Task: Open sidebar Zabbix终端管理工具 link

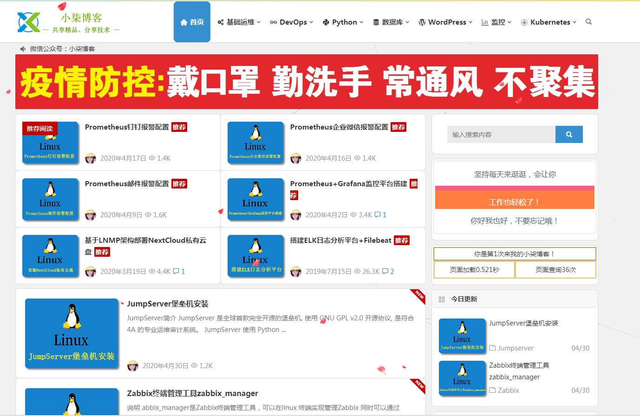Action: (519, 371)
